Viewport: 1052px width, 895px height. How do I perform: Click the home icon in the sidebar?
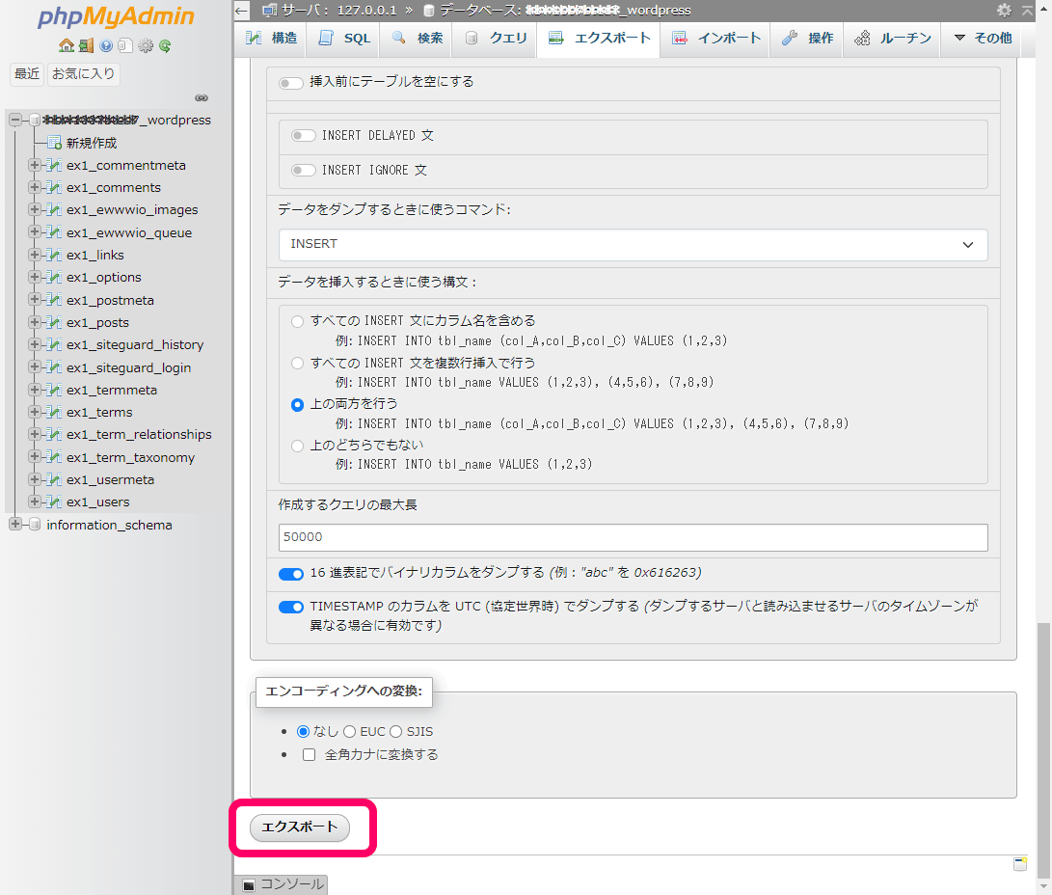pyautogui.click(x=66, y=45)
